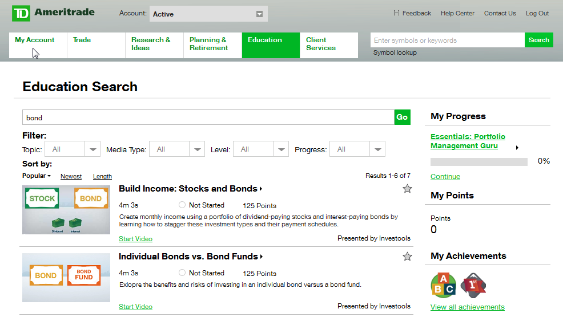Image resolution: width=563 pixels, height=317 pixels.
Task: Click the TD Ameritrade logo
Action: pos(53,13)
